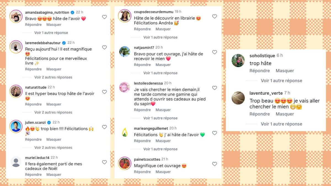The height and width of the screenshot is (186, 331).
Task: Click Masquer under laventure_verte's comment
Action: [285, 114]
